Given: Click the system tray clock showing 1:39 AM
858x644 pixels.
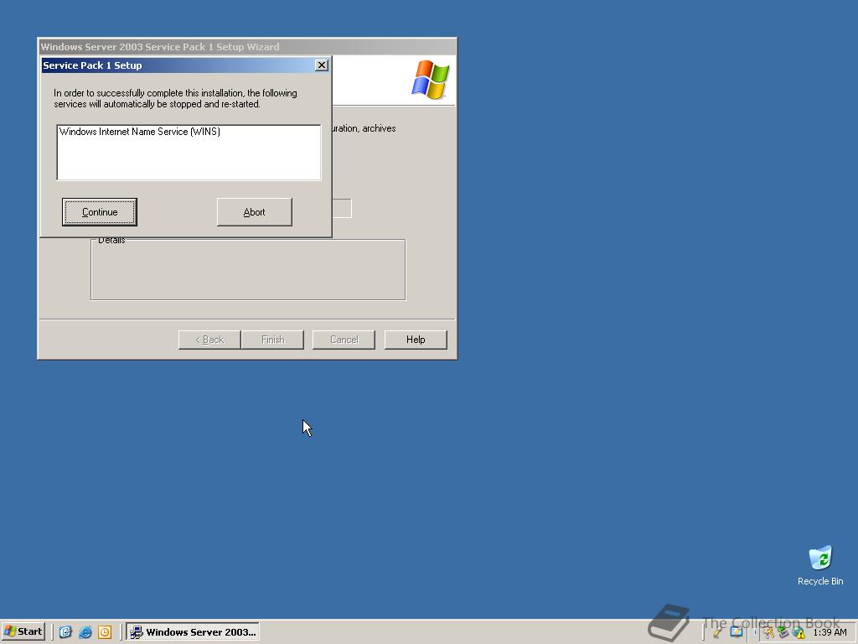Looking at the screenshot, I should point(830,632).
